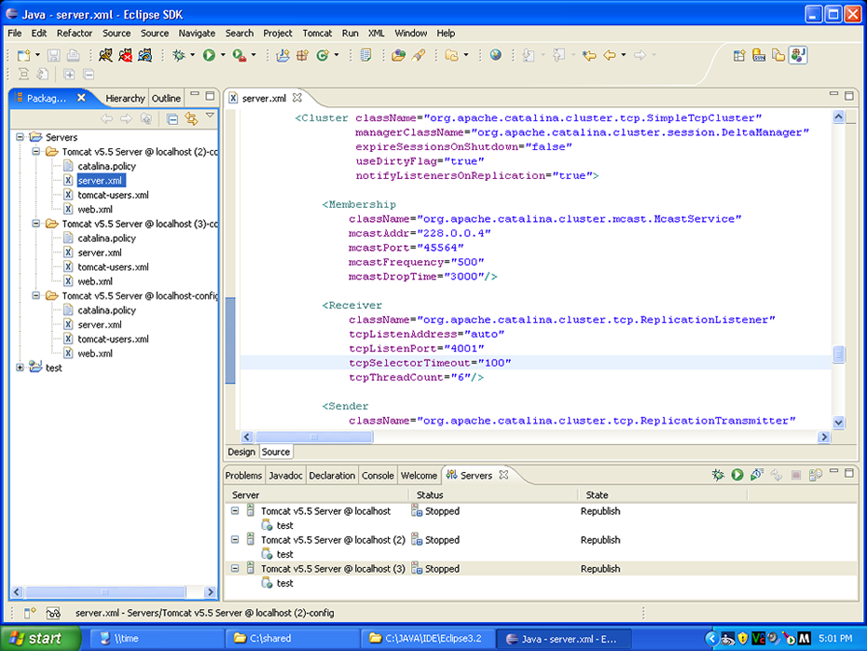Open the Tomcat menu

pyautogui.click(x=317, y=34)
